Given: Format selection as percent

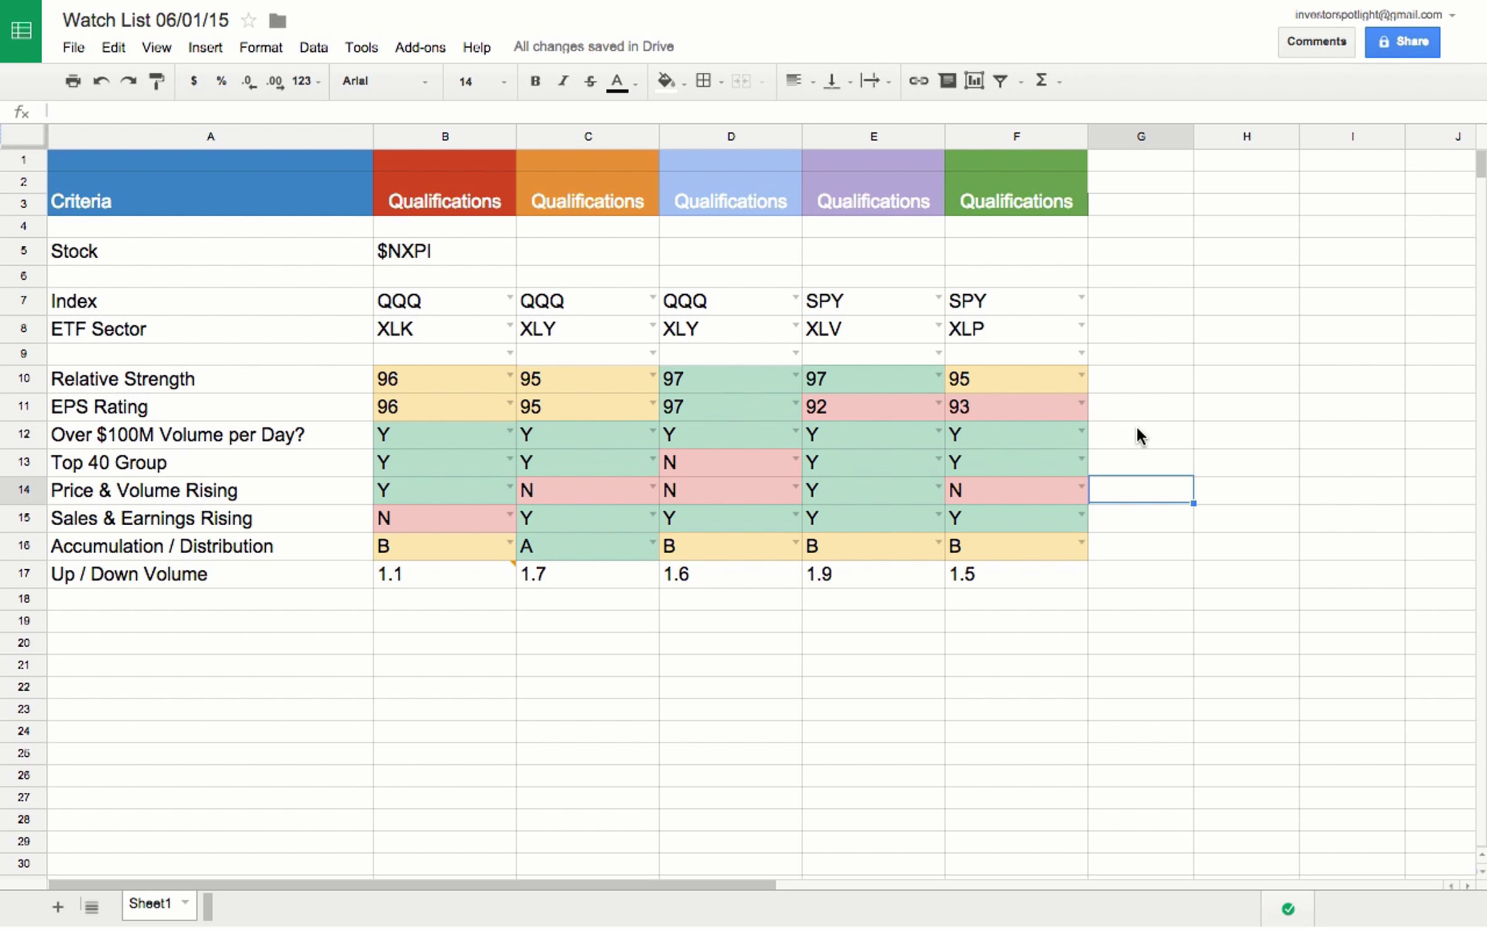Looking at the screenshot, I should (221, 81).
